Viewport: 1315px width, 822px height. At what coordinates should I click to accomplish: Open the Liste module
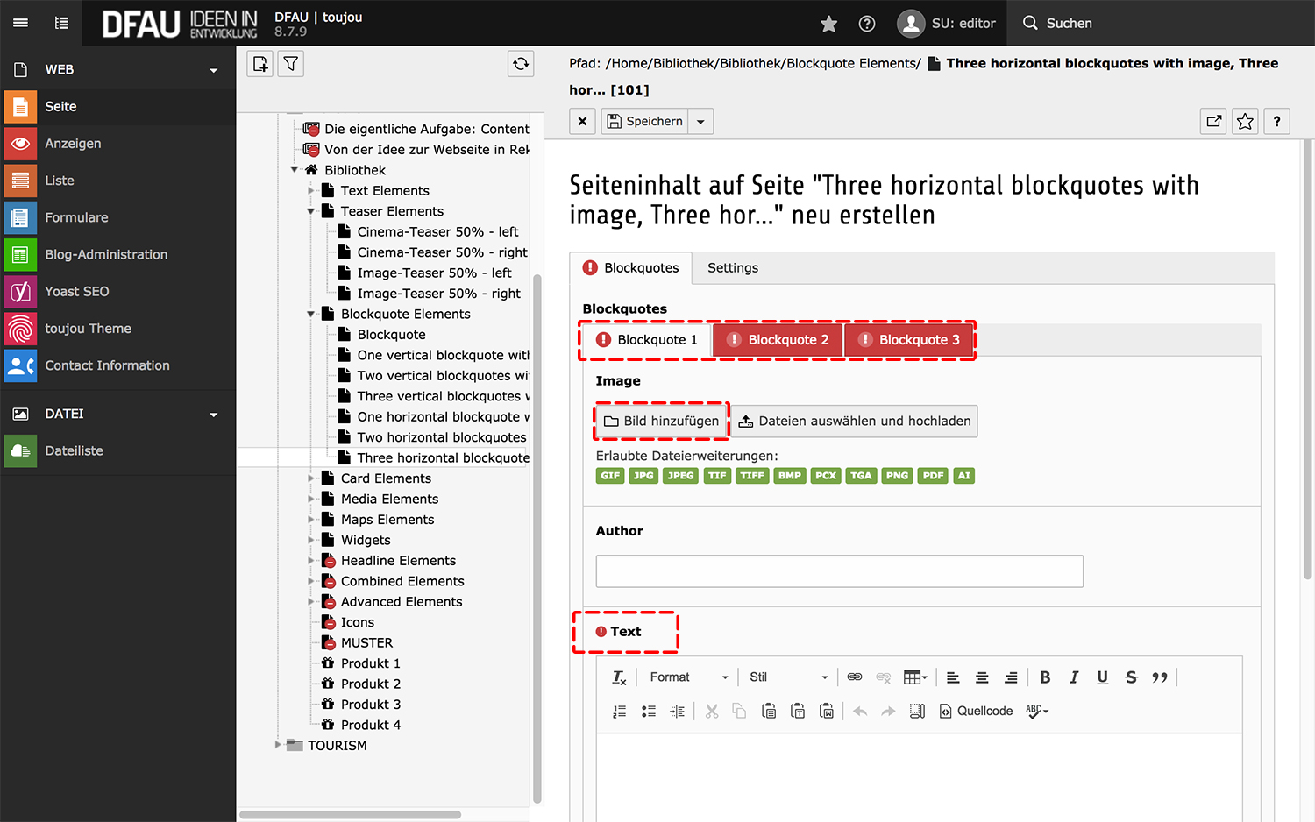[x=118, y=181]
